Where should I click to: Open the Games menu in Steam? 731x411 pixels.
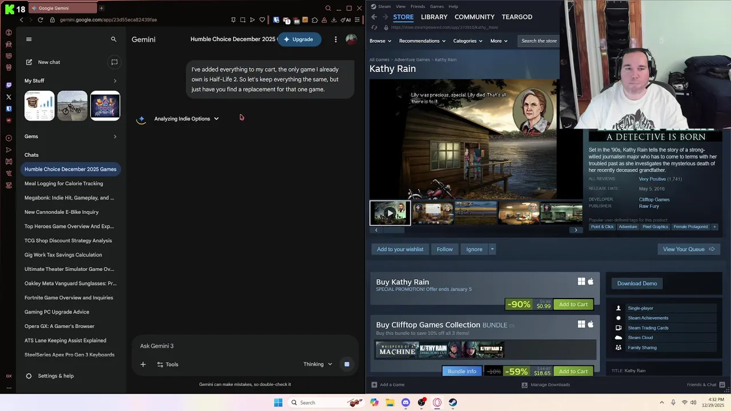[437, 6]
